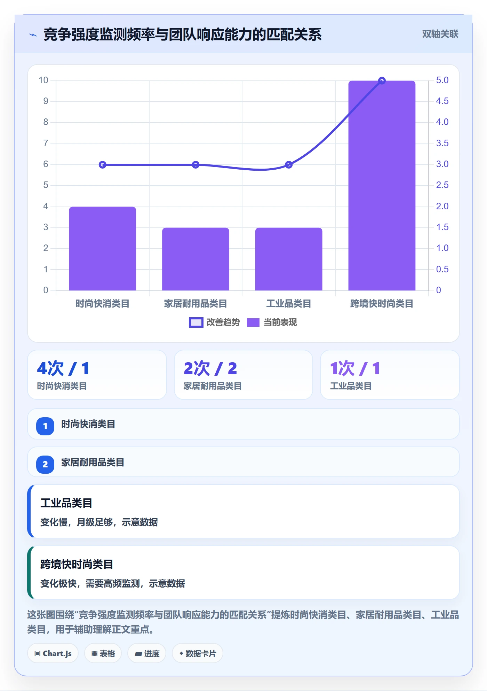Image resolution: width=487 pixels, height=691 pixels.
Task: Click the right axis tick value 3.0
Action: click(x=442, y=164)
